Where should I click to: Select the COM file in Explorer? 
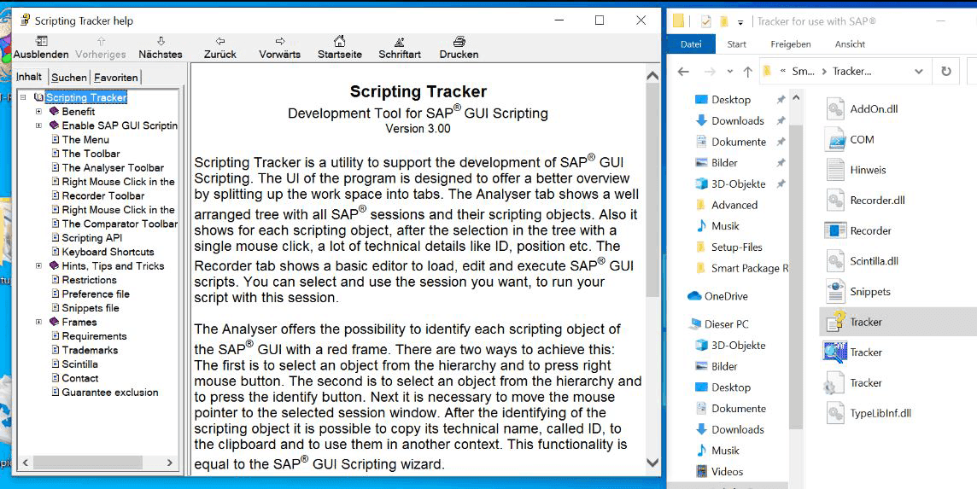pos(862,140)
